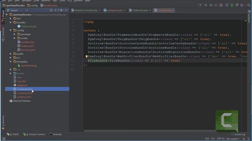The image size is (252, 141).
Task: Open the Event Log
Action: coord(238,134)
